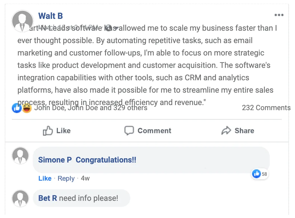Image resolution: width=295 pixels, height=218 pixels.
Task: Open Simone P's profile name
Action: [55, 160]
